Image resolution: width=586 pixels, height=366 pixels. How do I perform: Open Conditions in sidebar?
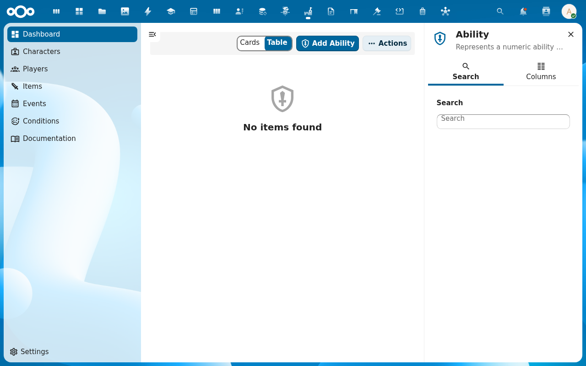tap(72, 121)
